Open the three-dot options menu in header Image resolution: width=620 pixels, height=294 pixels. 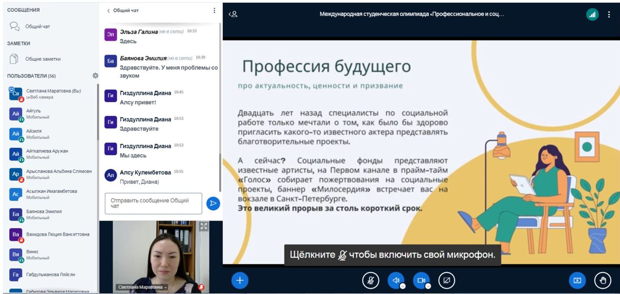[x=609, y=14]
